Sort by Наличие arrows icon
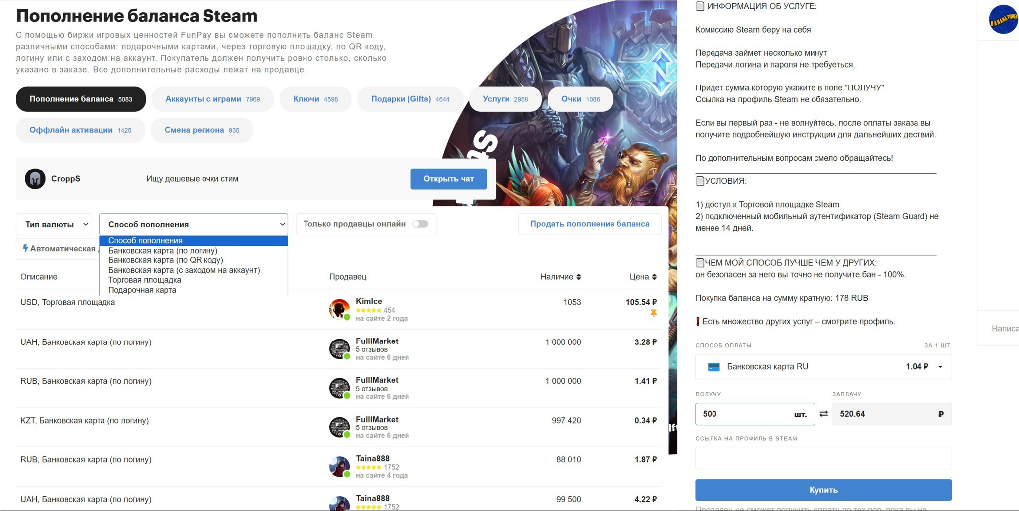The width and height of the screenshot is (1019, 511). (578, 277)
